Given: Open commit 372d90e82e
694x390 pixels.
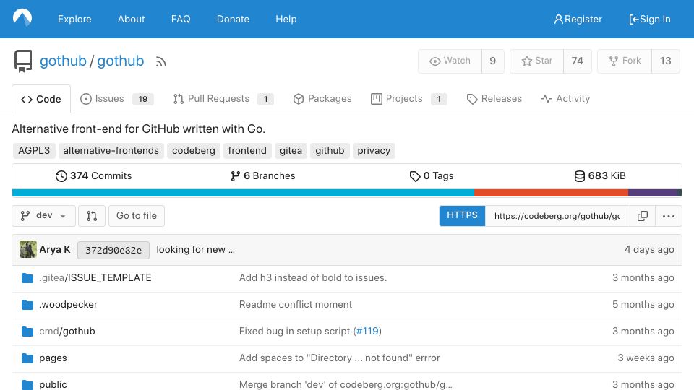Looking at the screenshot, I should point(113,250).
